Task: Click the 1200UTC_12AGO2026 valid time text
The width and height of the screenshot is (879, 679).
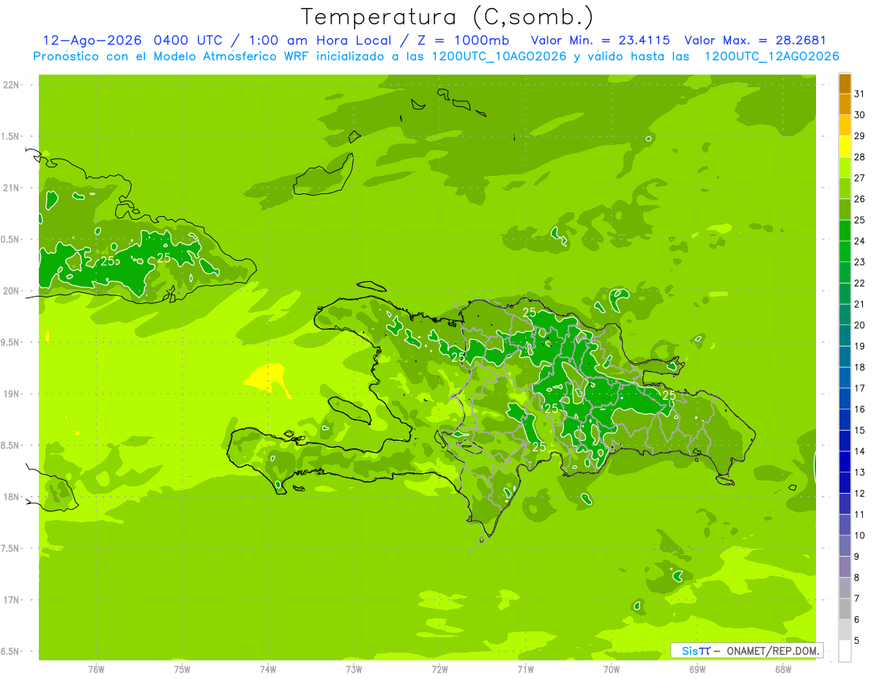Action: 771,56
